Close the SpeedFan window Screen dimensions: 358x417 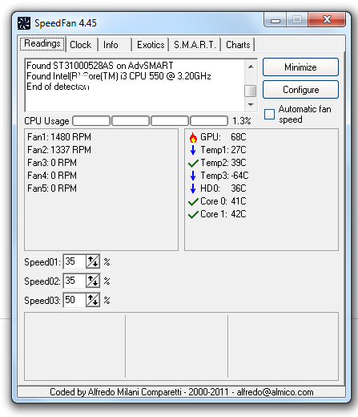327,19
